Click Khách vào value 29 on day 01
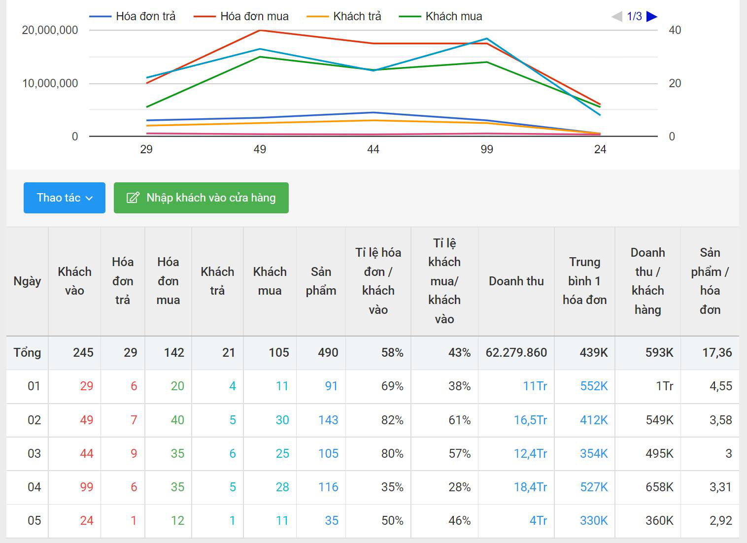 tap(87, 386)
